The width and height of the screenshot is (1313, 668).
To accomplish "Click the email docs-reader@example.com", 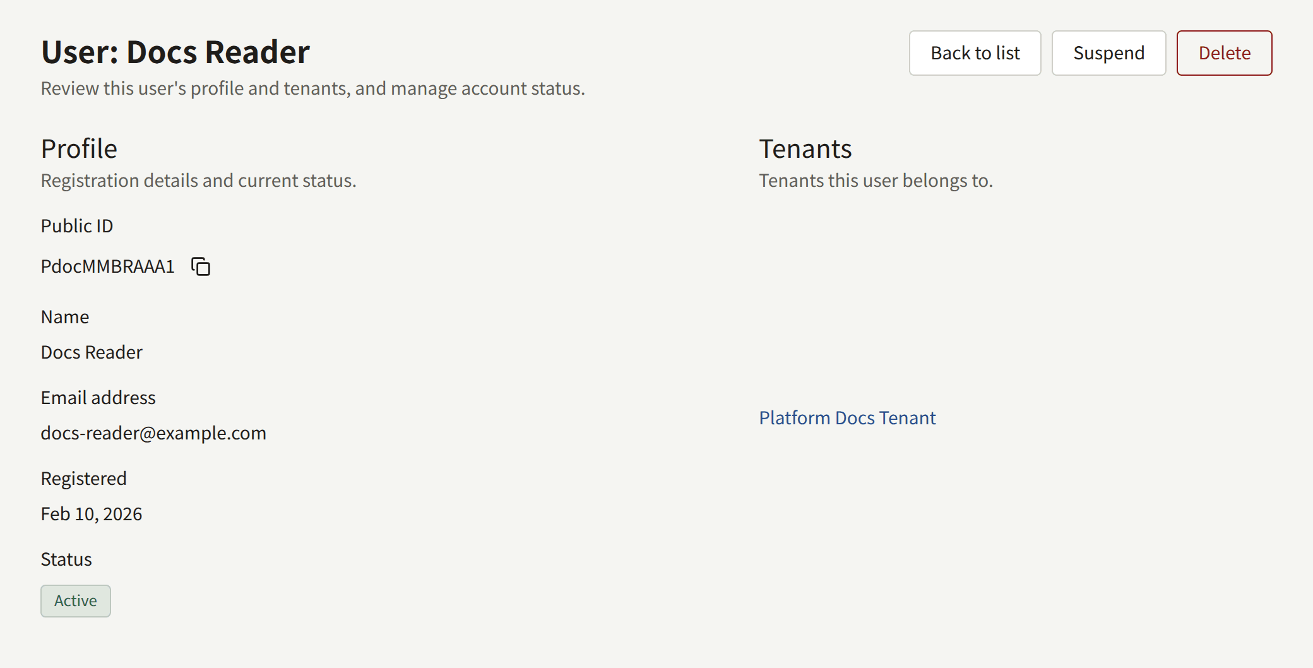I will pyautogui.click(x=153, y=433).
